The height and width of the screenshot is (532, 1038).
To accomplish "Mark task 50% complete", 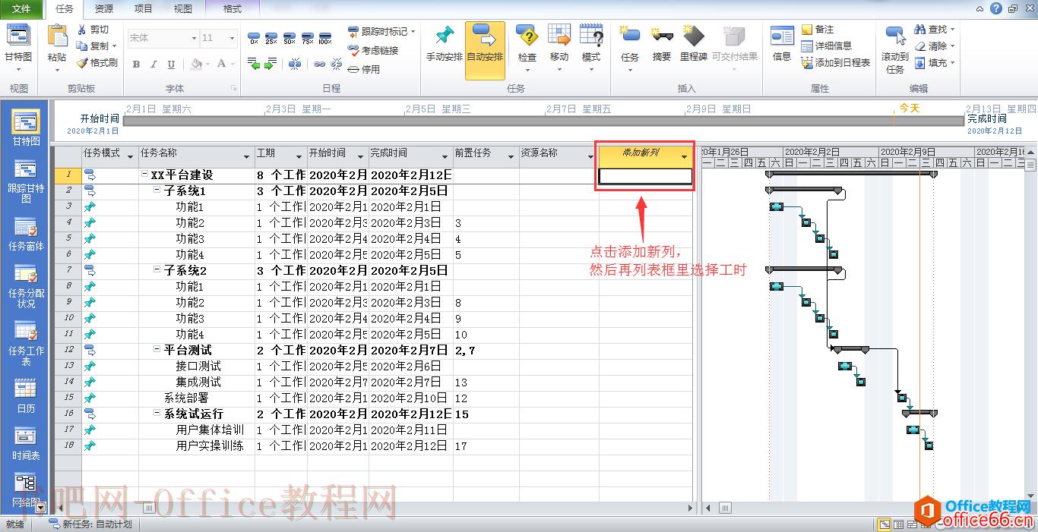I will (x=290, y=38).
